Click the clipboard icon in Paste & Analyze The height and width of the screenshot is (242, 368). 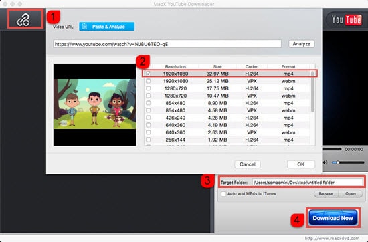click(x=84, y=27)
